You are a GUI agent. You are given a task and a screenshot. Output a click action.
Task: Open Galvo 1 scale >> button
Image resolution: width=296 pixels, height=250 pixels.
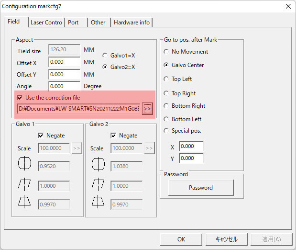point(77,148)
